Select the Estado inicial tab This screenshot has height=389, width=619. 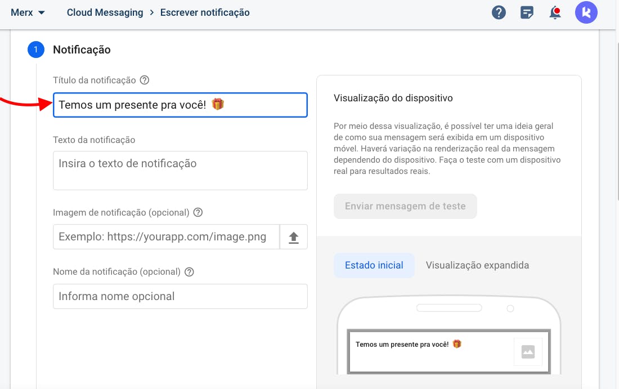pos(374,265)
